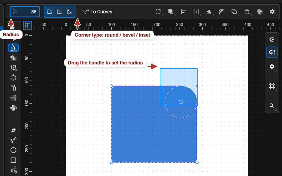Viewport: 282px width, 176px height.
Task: Select the star and spiral shapes tool
Action: click(x=13, y=170)
